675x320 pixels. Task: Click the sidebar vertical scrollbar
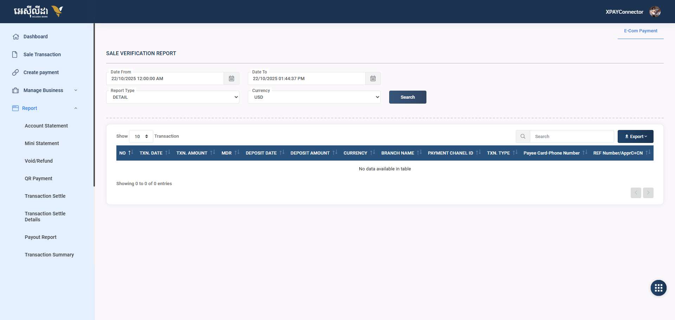[x=94, y=105]
